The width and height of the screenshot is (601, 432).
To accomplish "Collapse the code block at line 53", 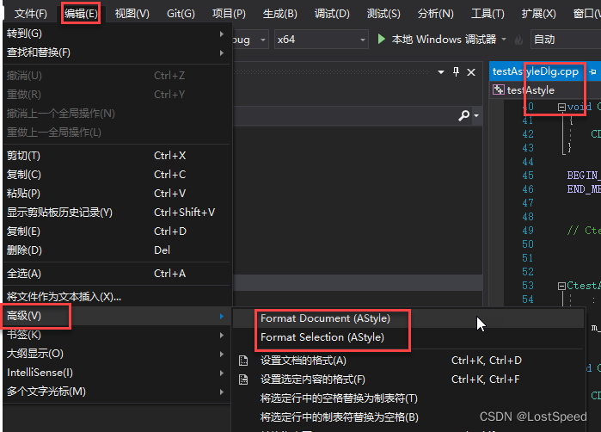I will [x=561, y=286].
